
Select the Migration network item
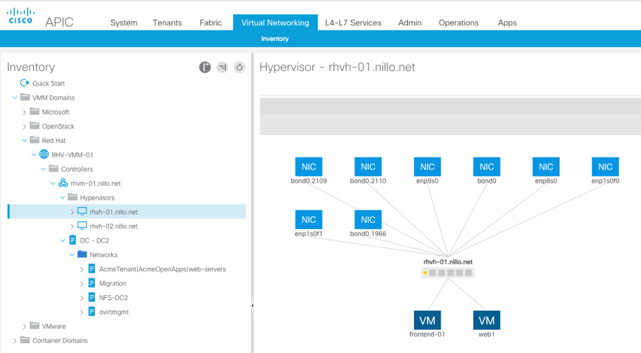click(x=113, y=283)
